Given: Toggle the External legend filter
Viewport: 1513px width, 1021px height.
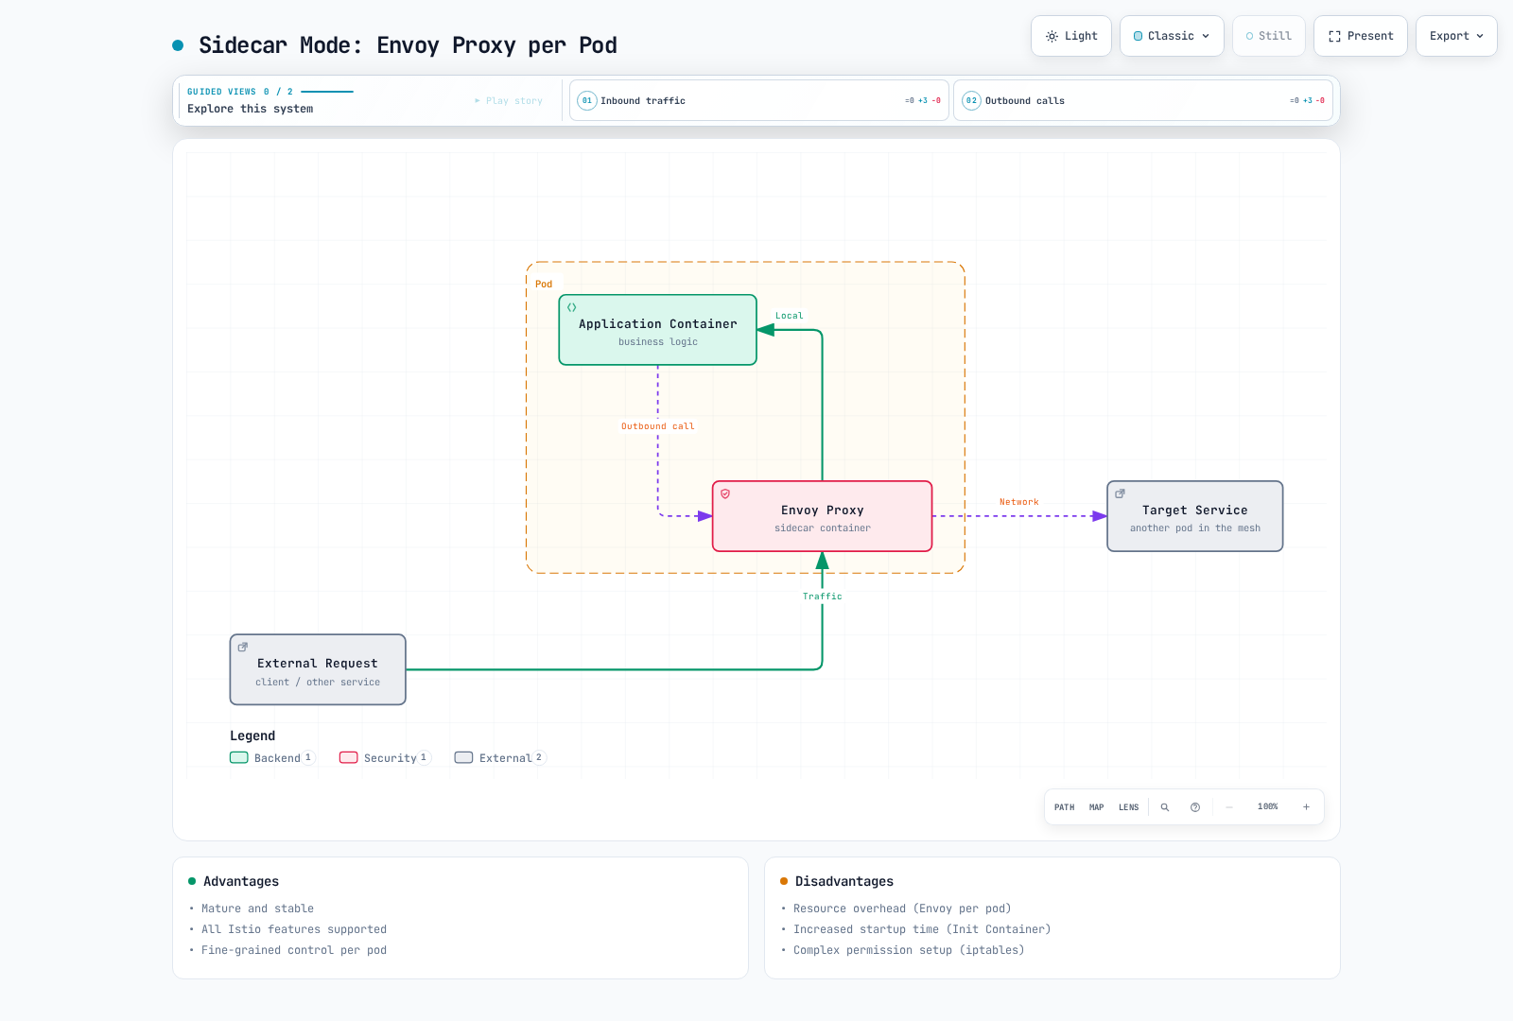Looking at the screenshot, I should pos(500,758).
